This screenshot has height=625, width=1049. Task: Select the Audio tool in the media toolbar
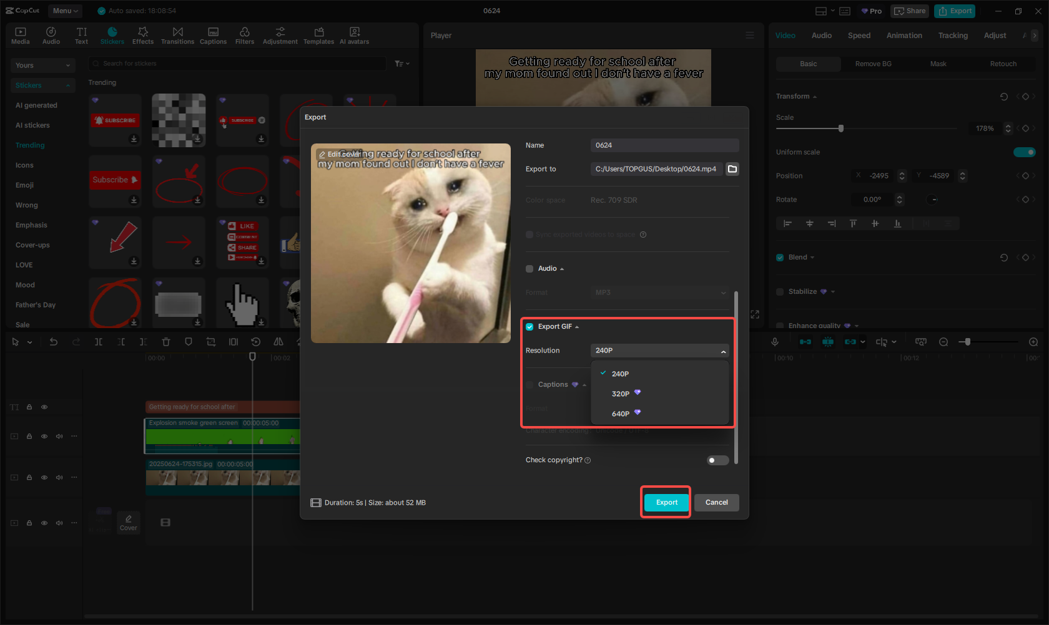pyautogui.click(x=51, y=35)
